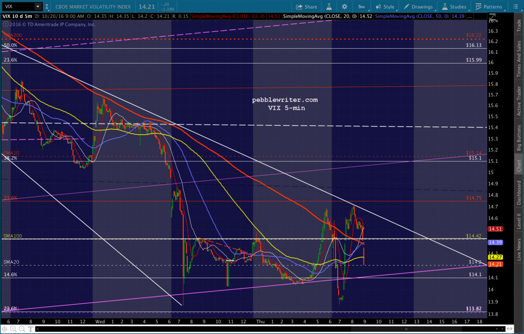Click the 14.21 last price in header
This screenshot has width=524, height=334.
click(147, 7)
